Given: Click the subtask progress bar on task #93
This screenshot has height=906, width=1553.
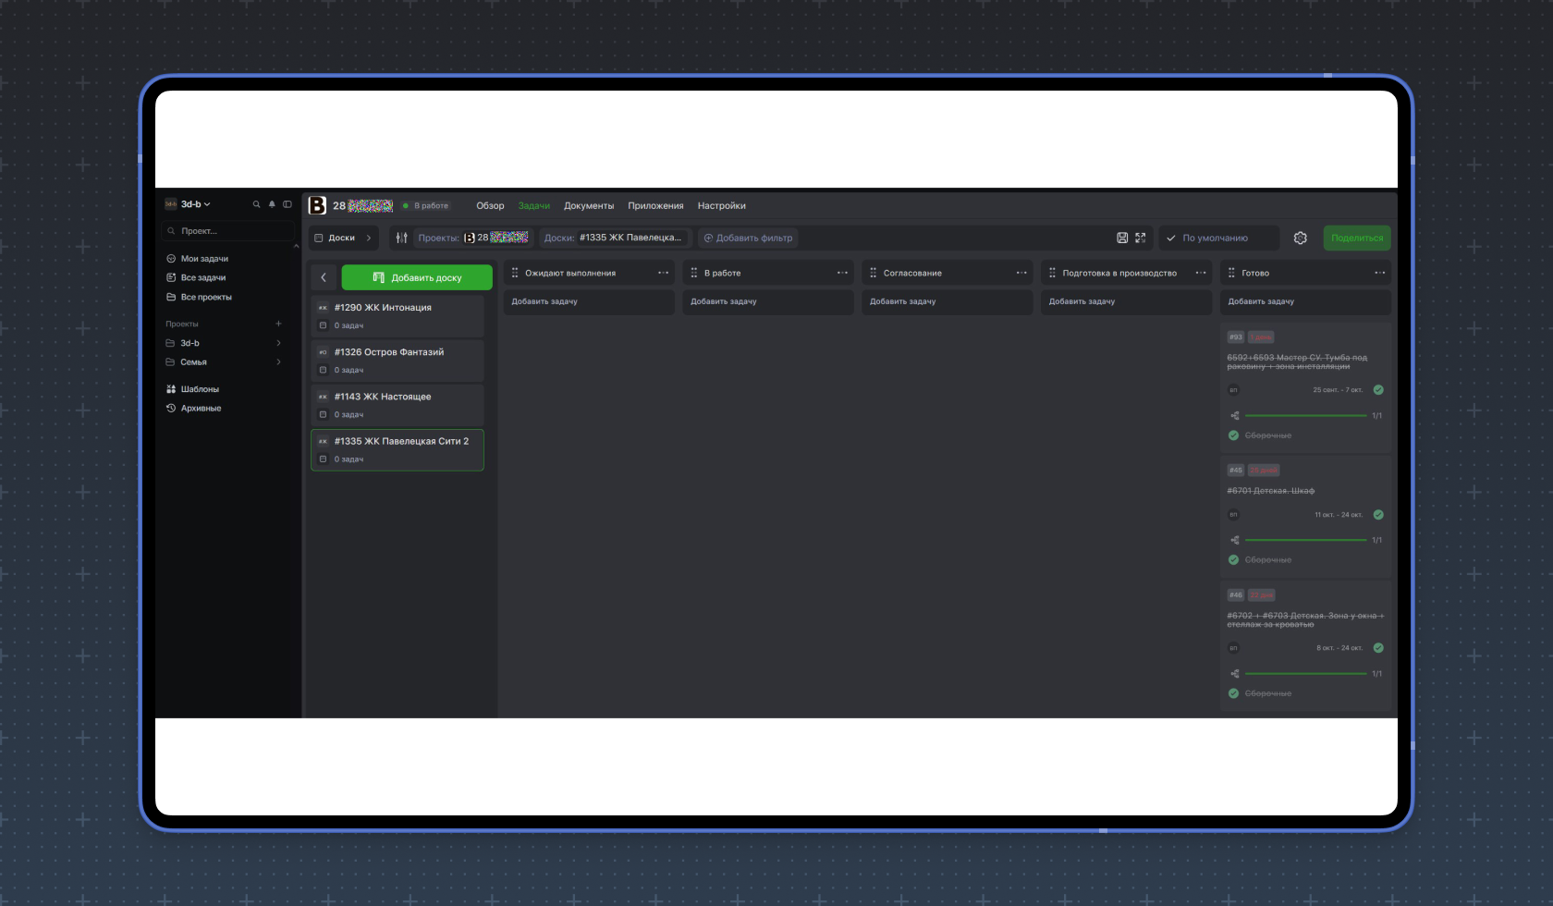Looking at the screenshot, I should point(1305,416).
